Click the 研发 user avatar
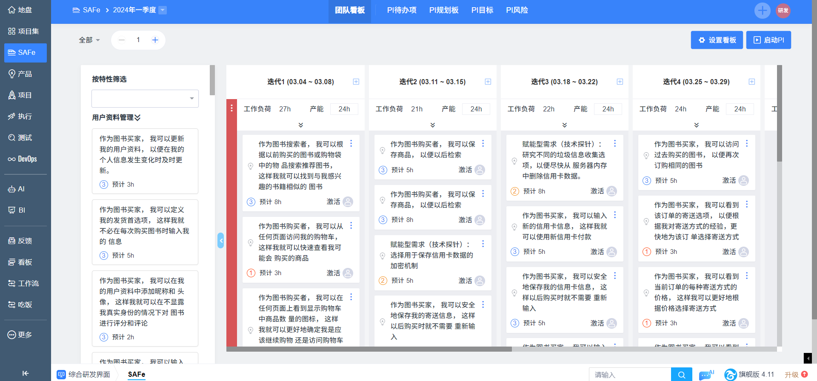Image resolution: width=817 pixels, height=381 pixels. point(783,10)
